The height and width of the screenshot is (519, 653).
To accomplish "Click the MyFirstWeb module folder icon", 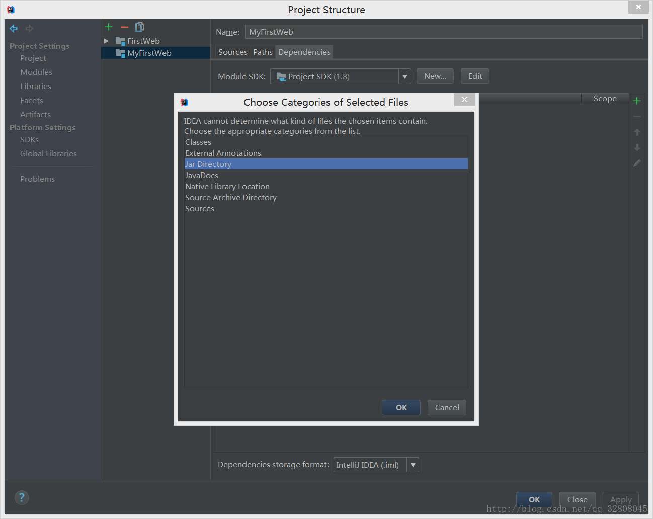I will (120, 53).
